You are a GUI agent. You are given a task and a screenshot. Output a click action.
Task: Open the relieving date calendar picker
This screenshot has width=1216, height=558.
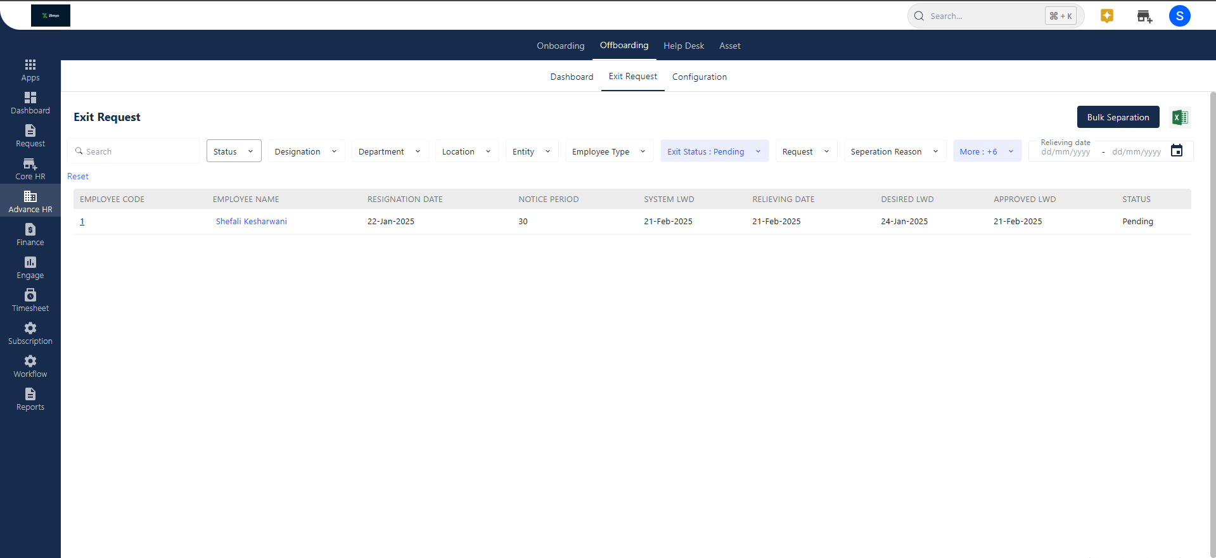pyautogui.click(x=1177, y=151)
